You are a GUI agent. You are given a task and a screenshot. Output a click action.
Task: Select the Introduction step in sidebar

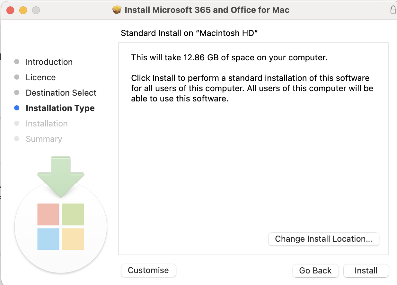tap(49, 62)
